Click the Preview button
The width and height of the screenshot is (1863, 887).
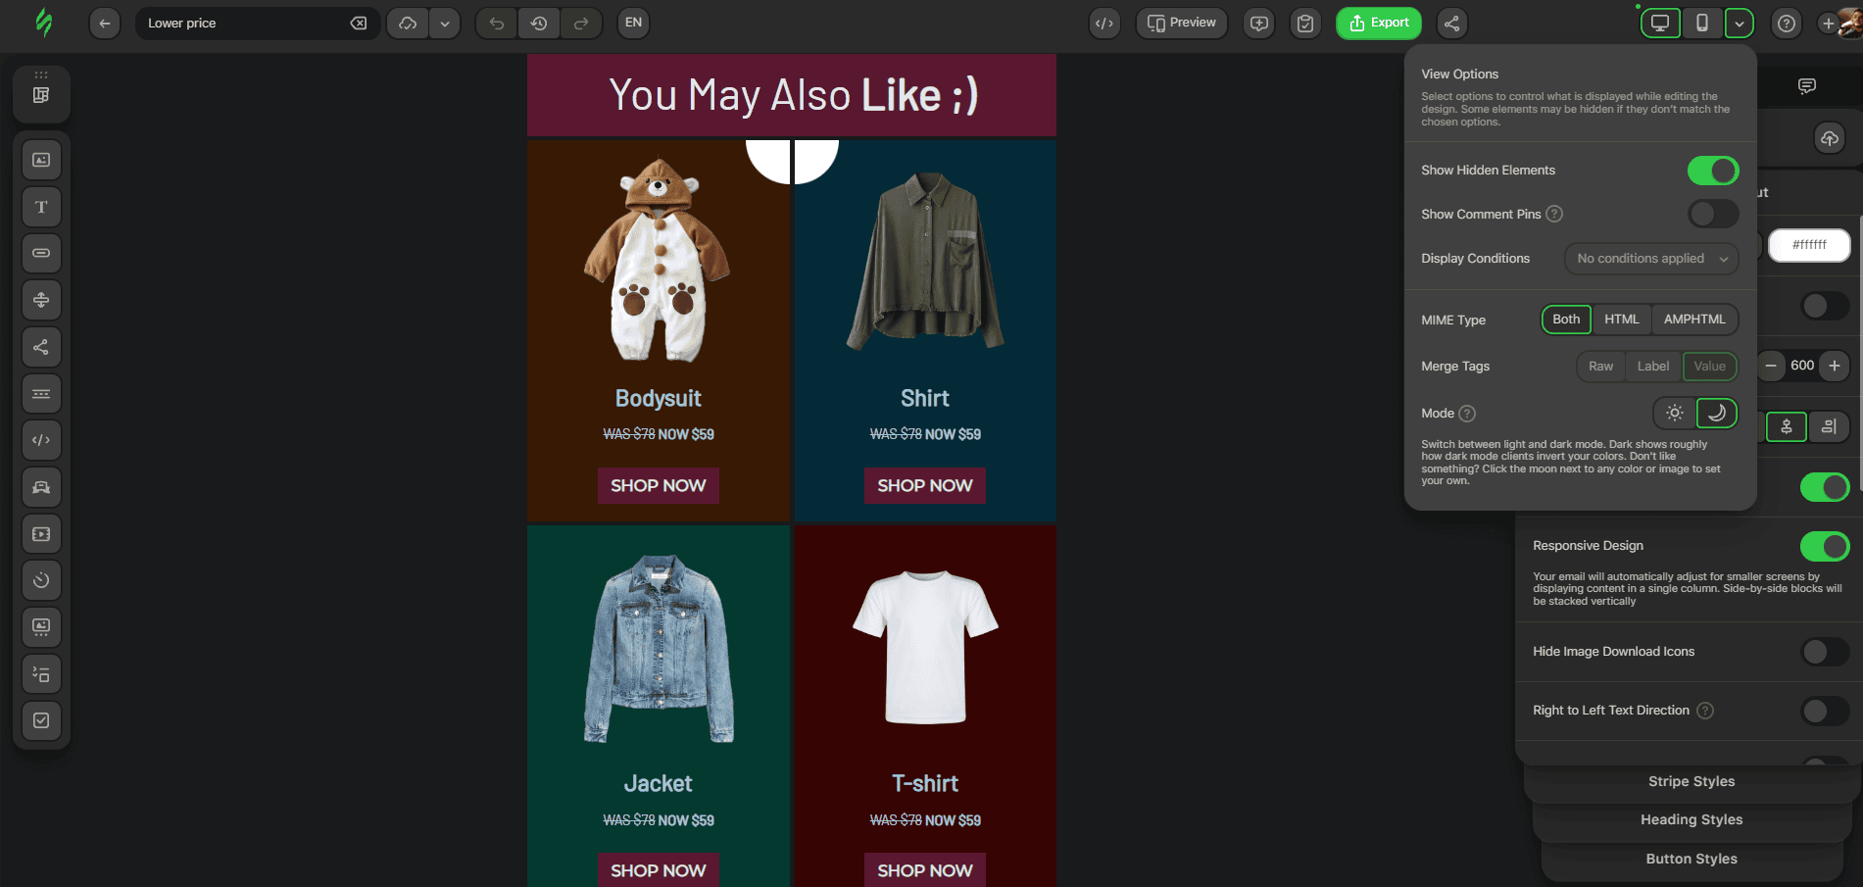tap(1182, 23)
